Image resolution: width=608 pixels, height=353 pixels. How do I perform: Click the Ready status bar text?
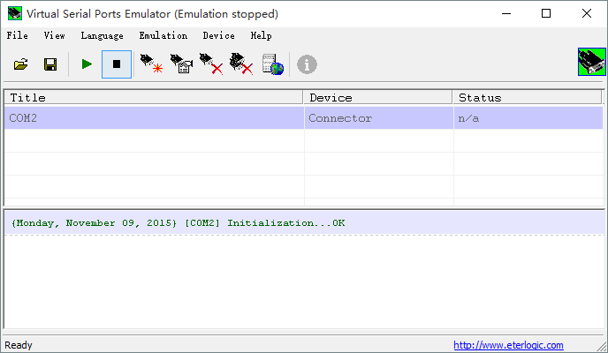click(x=19, y=345)
